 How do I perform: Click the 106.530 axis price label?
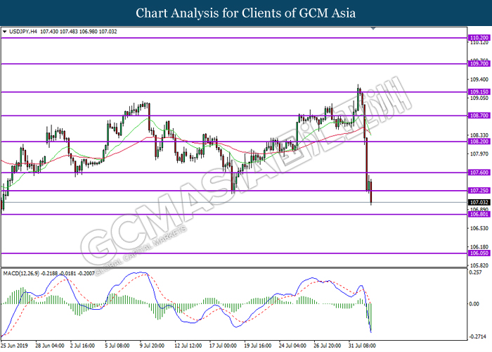(479, 228)
